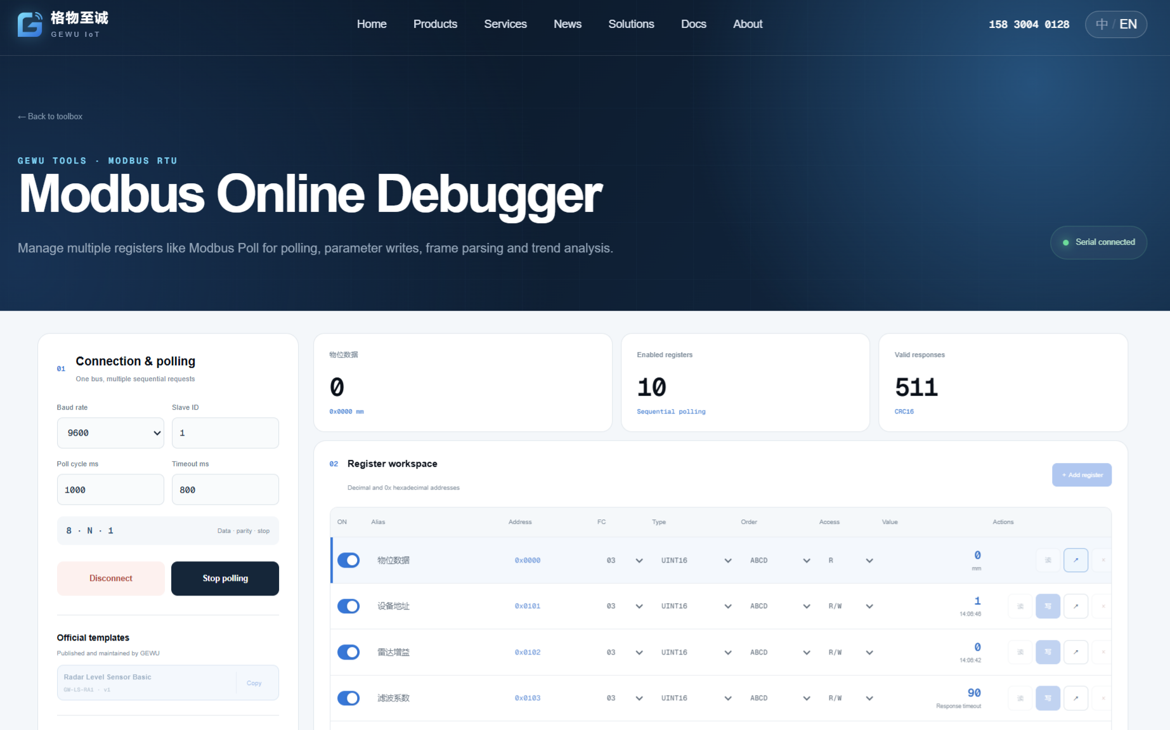Viewport: 1170px width, 730px height.
Task: Focus the Slave ID input field
Action: [225, 433]
